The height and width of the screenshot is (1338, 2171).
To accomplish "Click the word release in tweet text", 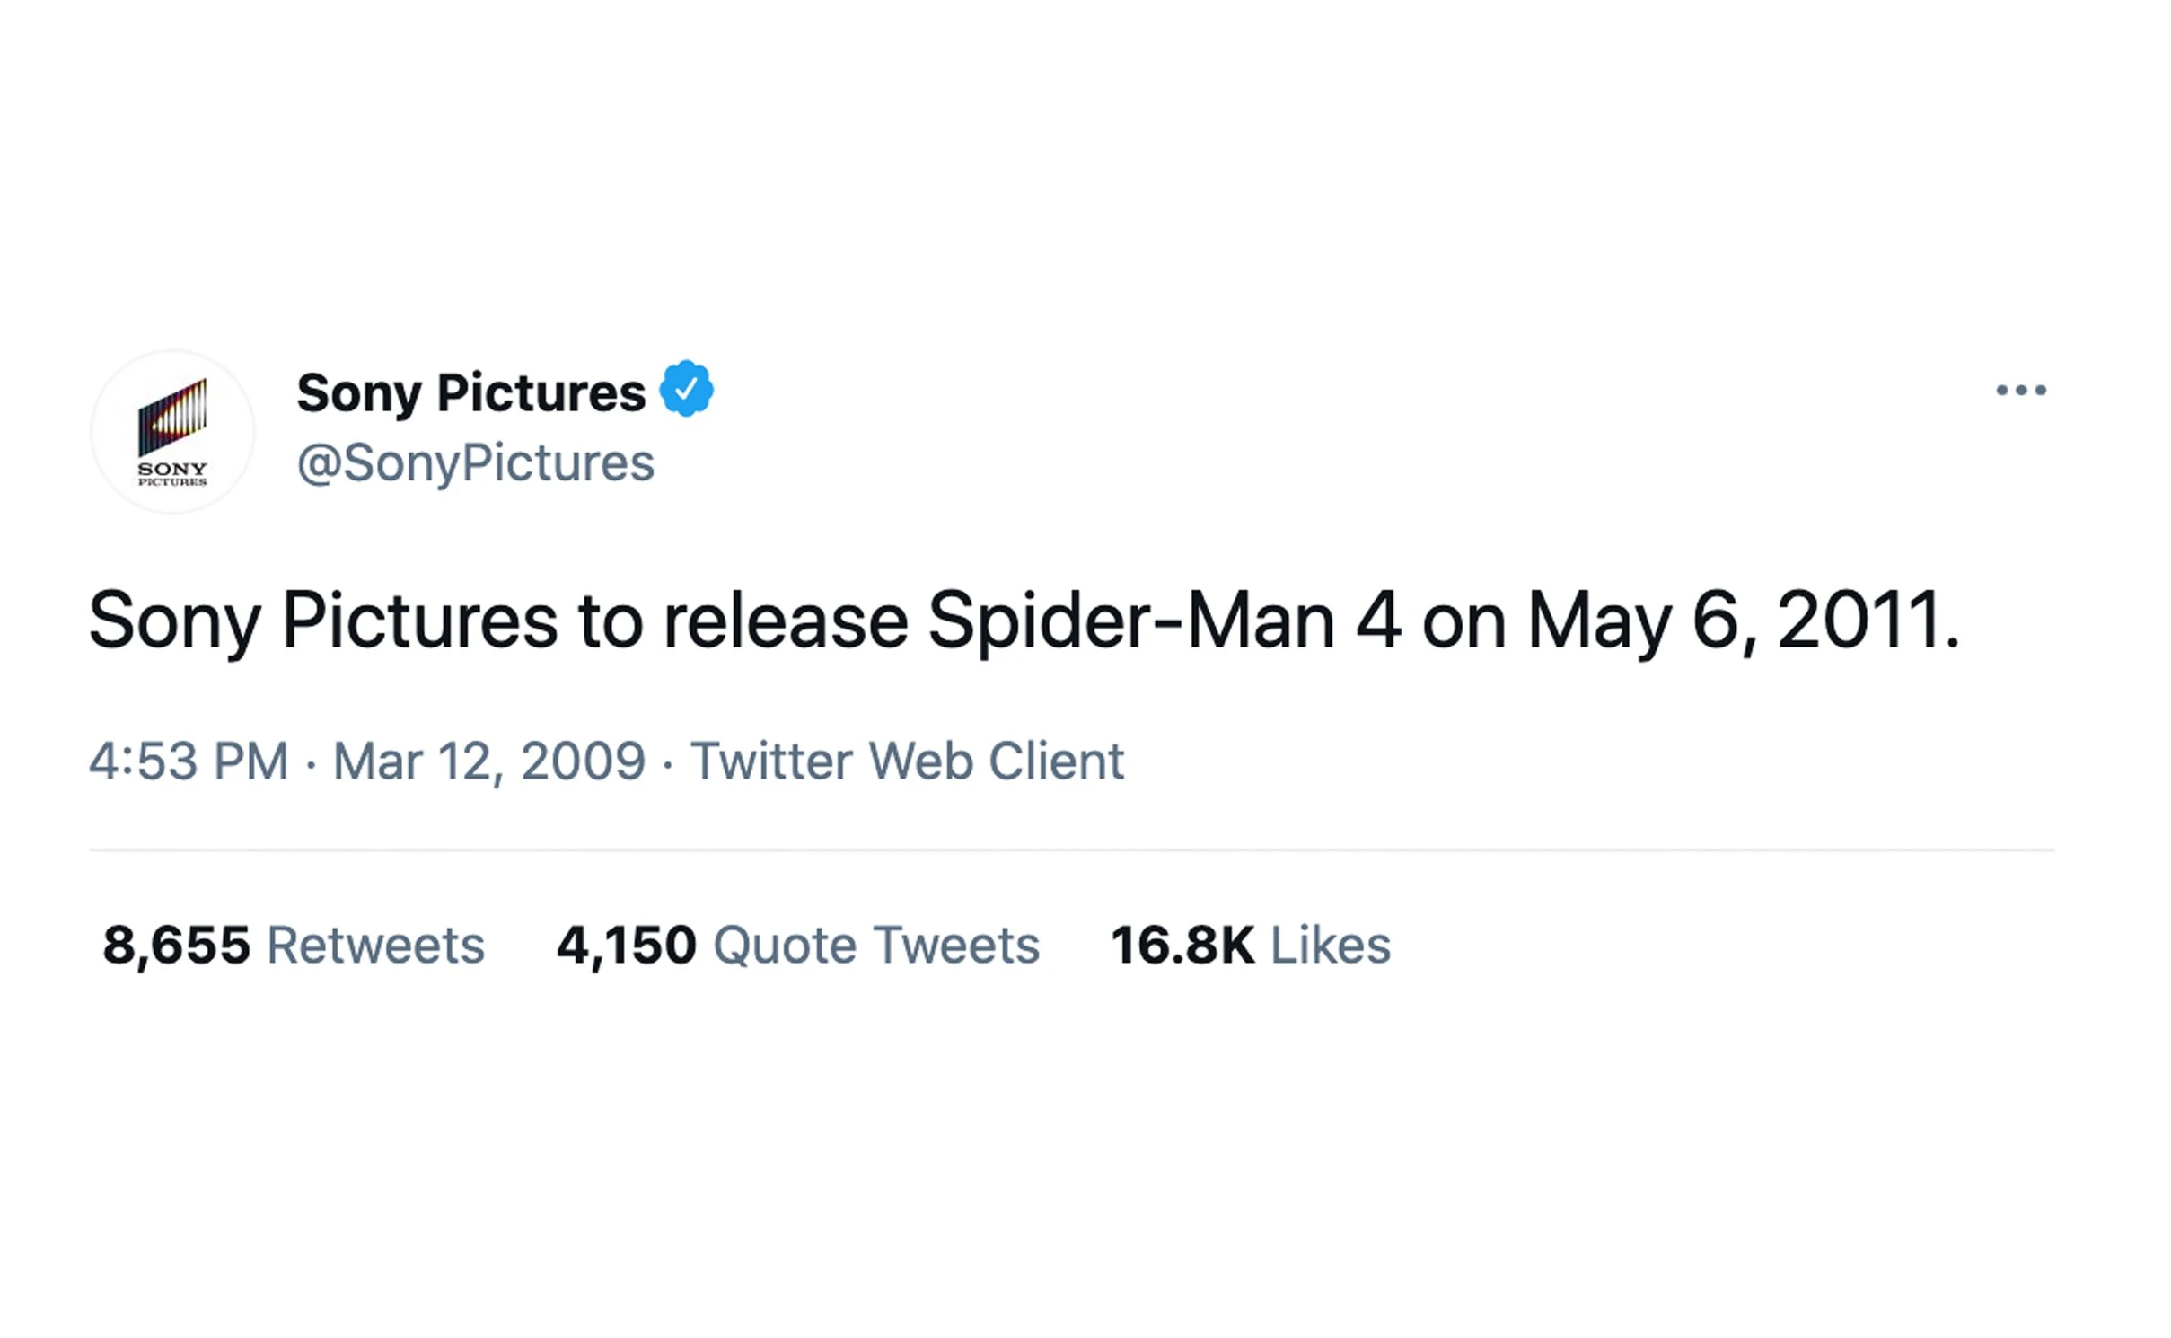I will click(x=786, y=621).
